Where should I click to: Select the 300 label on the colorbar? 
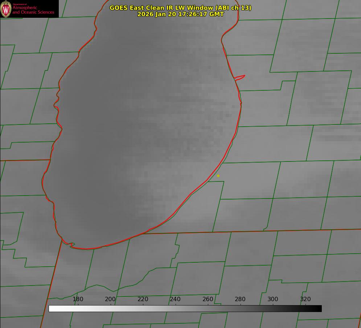(x=273, y=299)
